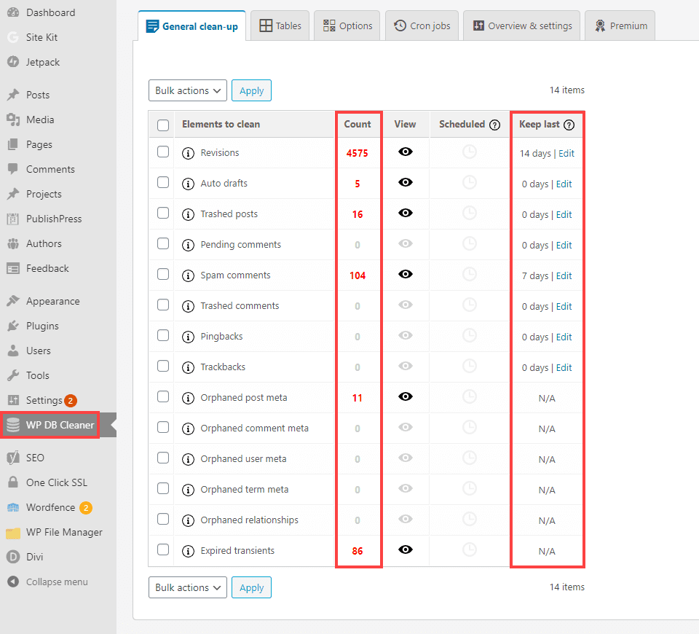Click the Scheduled help question mark icon
Image resolution: width=699 pixels, height=634 pixels.
click(x=495, y=125)
